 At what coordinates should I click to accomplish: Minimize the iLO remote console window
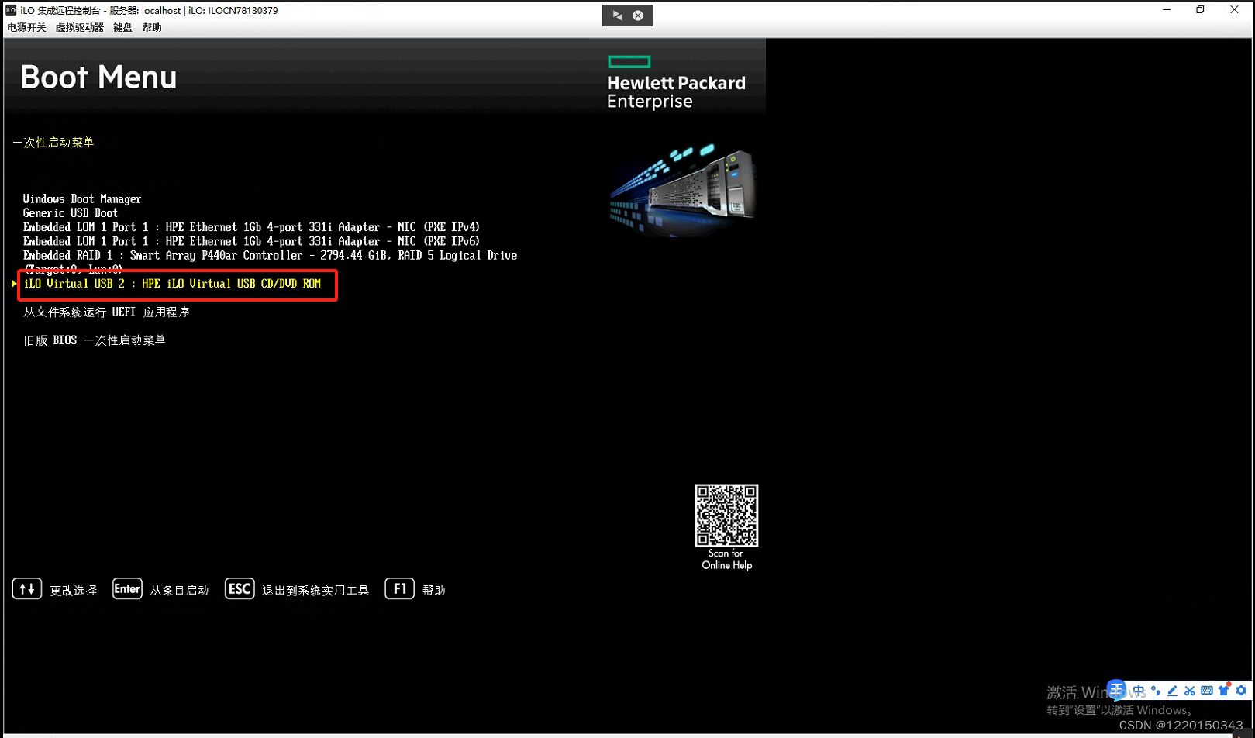click(x=1167, y=10)
